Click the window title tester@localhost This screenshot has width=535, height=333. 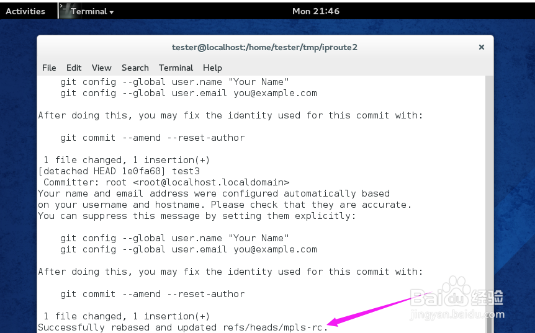264,47
